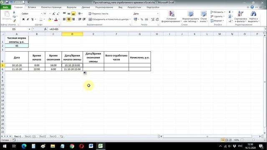
Task: Click the AutoFill options icon below D6
Action: pyautogui.click(x=85, y=73)
